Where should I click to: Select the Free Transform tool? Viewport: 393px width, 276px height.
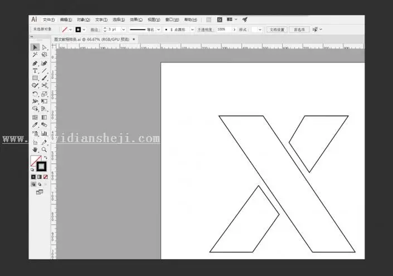(x=45, y=101)
